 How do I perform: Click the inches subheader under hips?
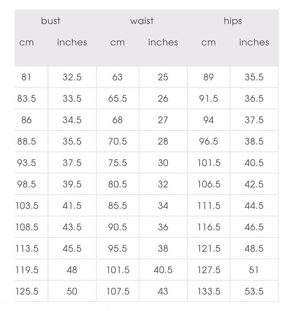(x=254, y=43)
